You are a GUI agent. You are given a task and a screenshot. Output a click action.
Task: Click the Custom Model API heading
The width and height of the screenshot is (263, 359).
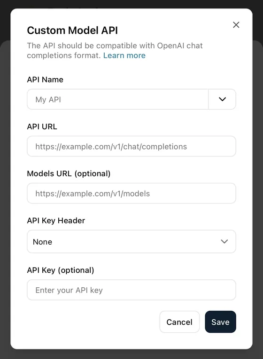coord(72,30)
